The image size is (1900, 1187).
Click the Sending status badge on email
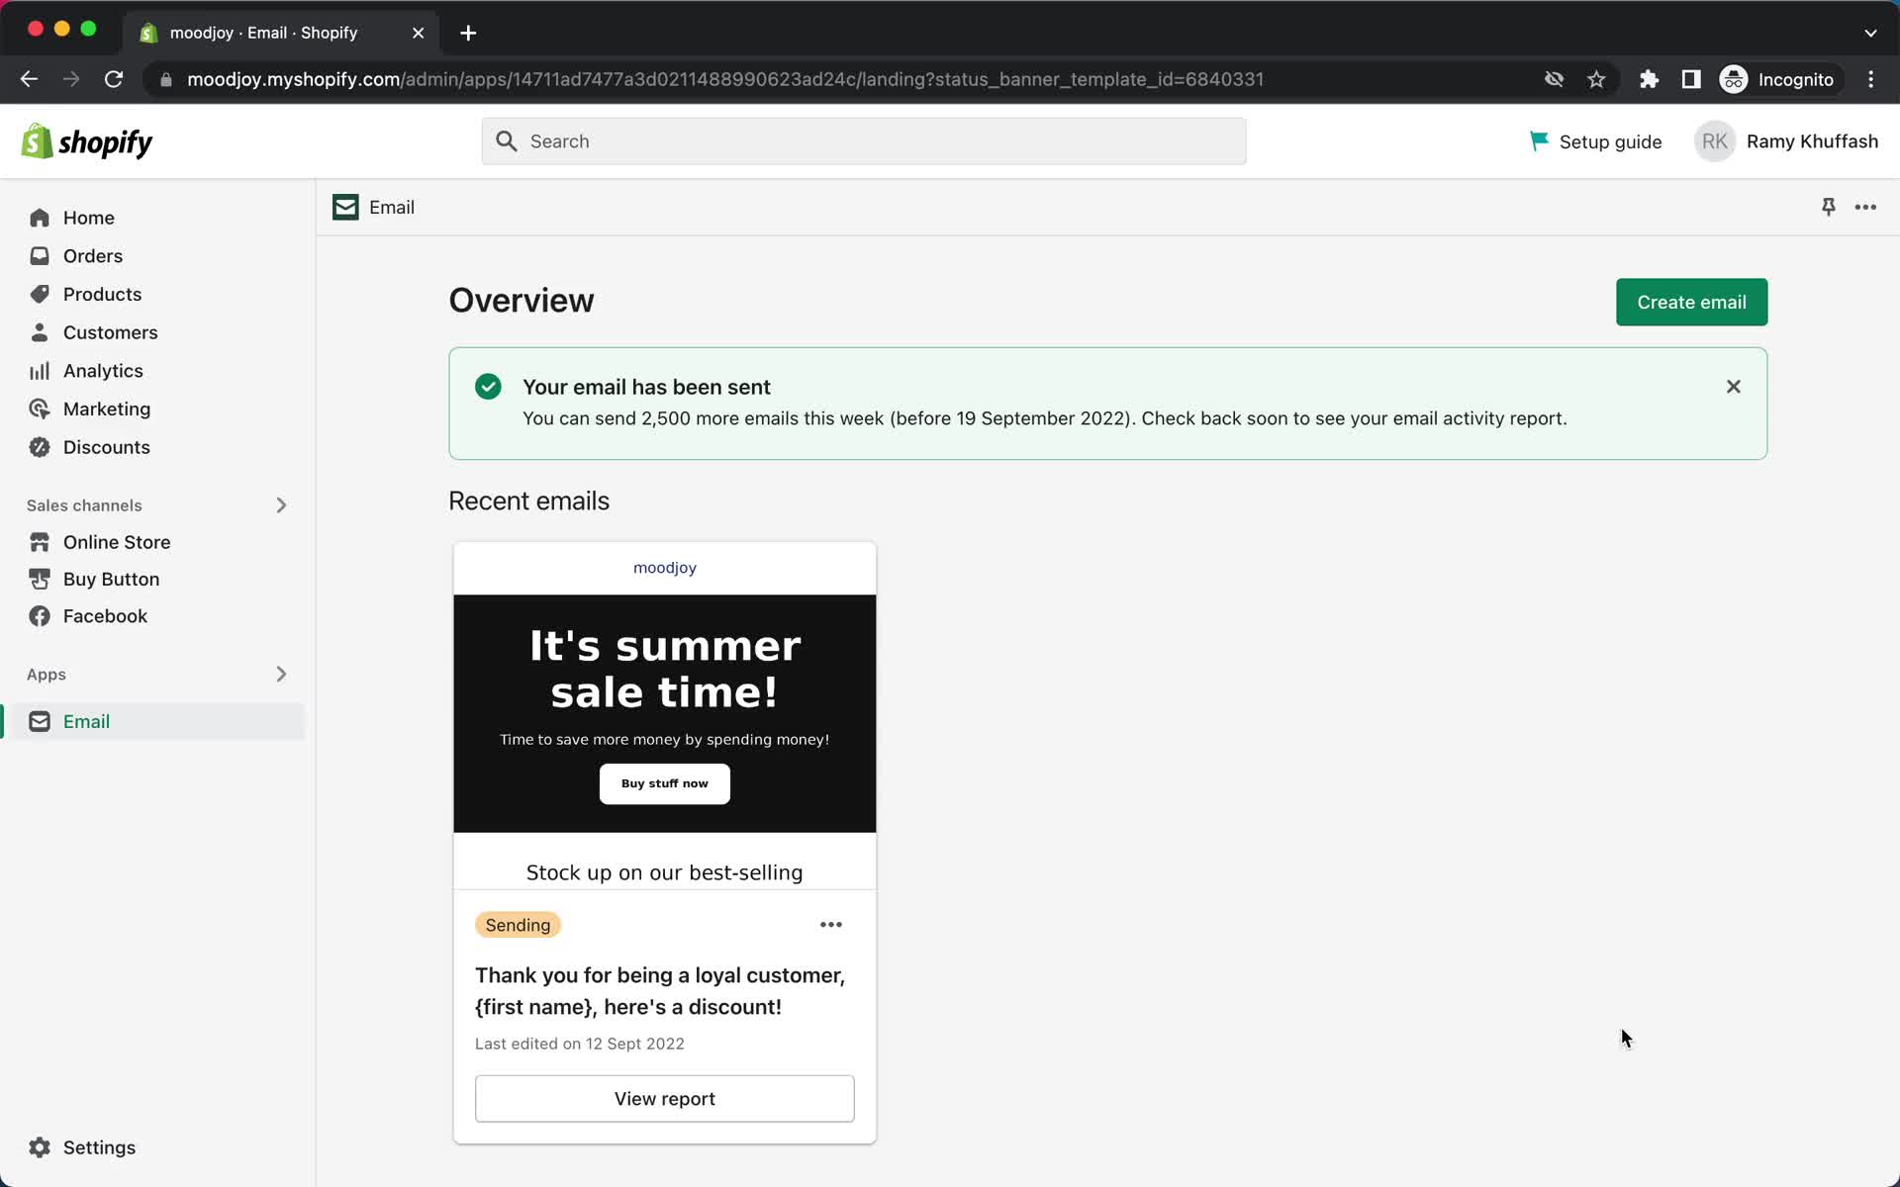coord(518,925)
